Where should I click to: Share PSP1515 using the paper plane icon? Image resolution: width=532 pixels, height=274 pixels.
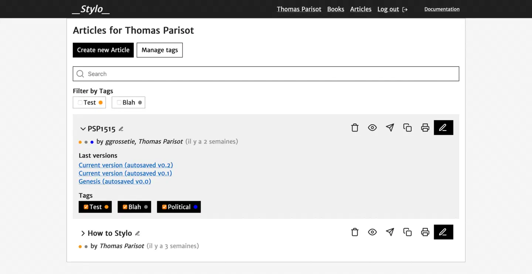(x=390, y=128)
